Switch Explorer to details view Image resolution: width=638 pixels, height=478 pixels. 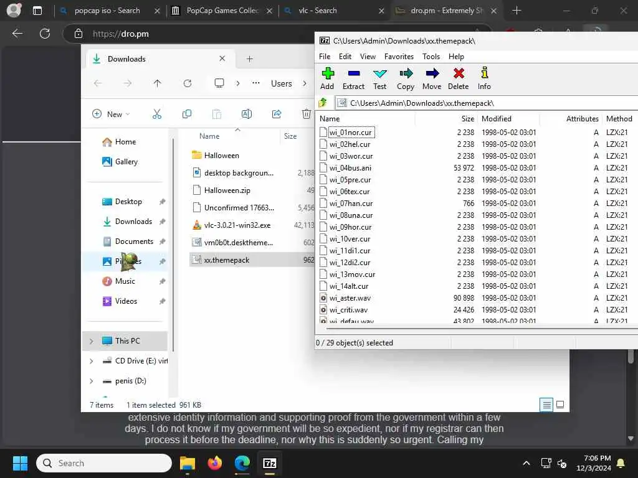(x=546, y=405)
